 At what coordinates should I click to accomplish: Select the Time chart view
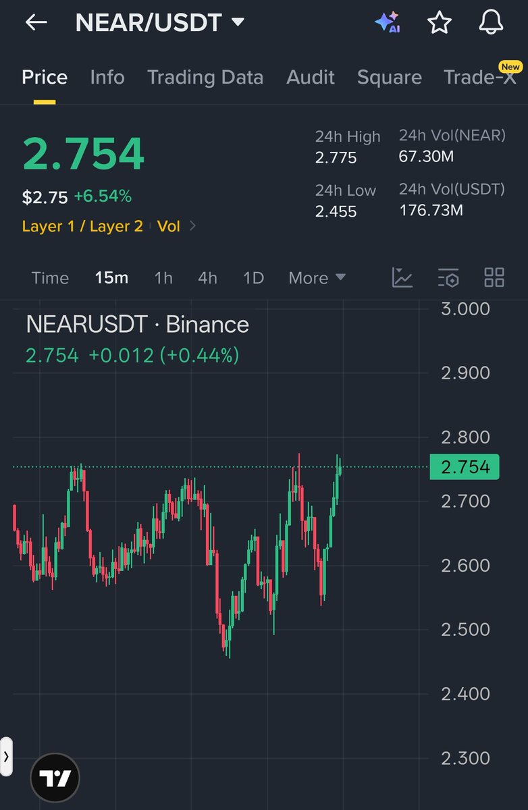point(51,278)
